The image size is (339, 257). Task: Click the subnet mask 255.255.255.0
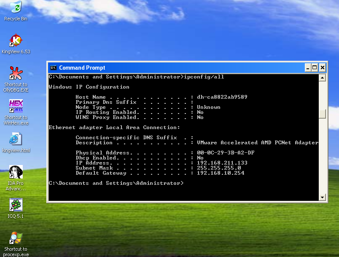(219, 168)
